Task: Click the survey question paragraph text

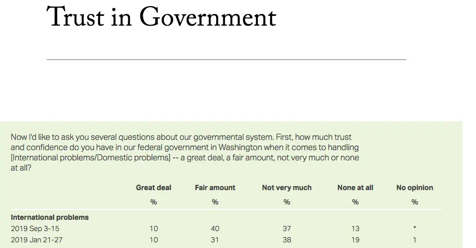Action: pyautogui.click(x=185, y=152)
